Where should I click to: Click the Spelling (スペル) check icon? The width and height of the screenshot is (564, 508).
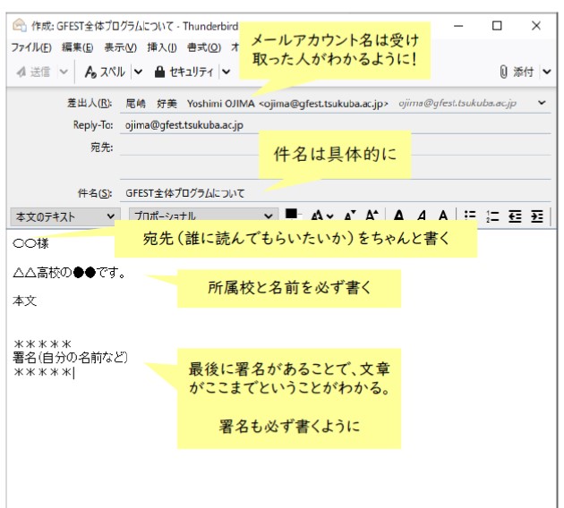[x=90, y=72]
